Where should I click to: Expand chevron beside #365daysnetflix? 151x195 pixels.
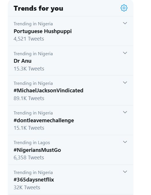click(125, 172)
